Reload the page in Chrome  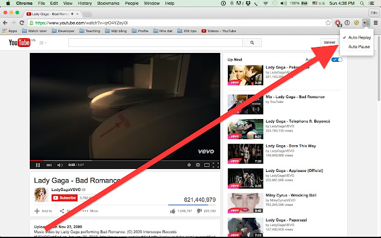[x=21, y=23]
